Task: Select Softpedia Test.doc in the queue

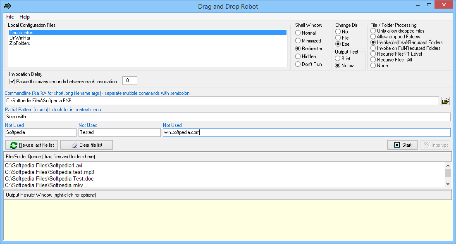Action: click(49, 179)
